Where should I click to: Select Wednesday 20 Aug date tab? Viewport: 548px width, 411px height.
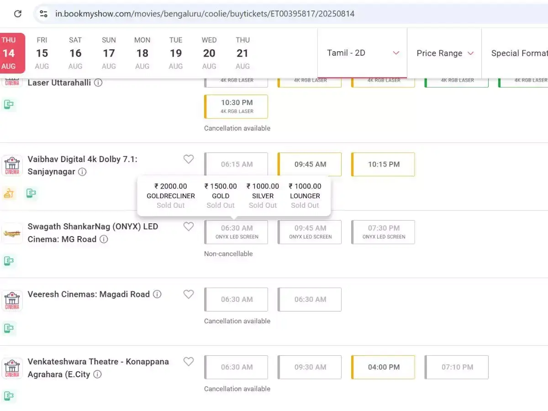[x=209, y=53]
